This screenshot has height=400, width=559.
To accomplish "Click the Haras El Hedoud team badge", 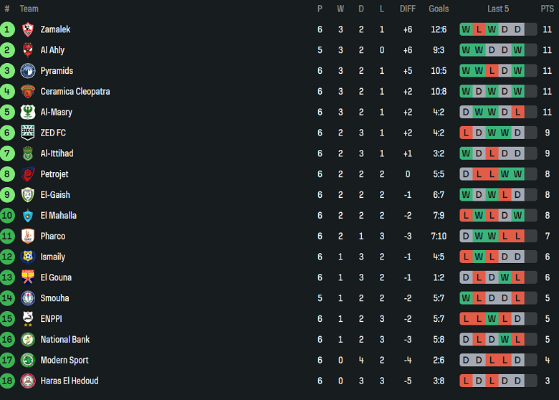I will 28,381.
